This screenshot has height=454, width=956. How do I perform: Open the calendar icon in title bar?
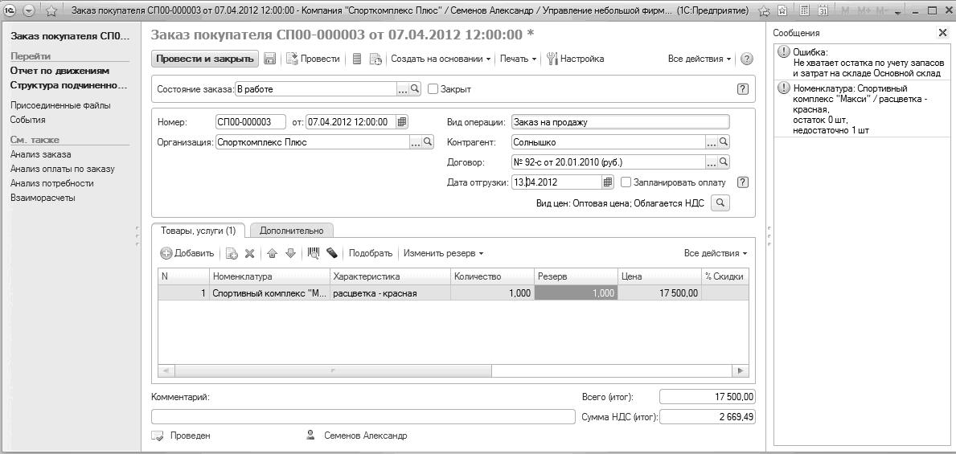823,10
